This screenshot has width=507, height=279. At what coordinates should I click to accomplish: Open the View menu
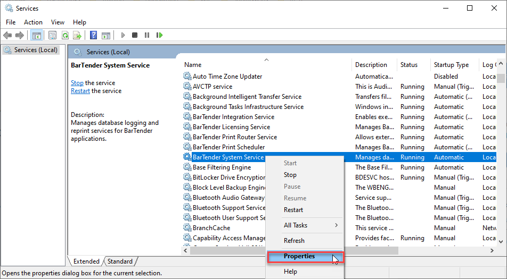click(x=58, y=22)
